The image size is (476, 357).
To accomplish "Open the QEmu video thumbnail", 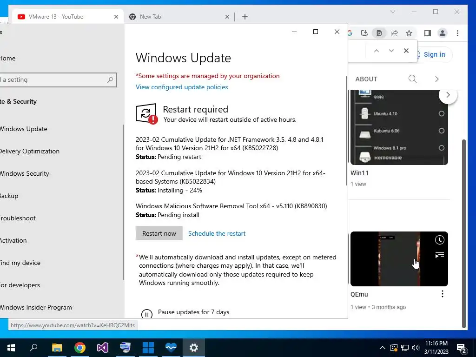I will click(399, 259).
